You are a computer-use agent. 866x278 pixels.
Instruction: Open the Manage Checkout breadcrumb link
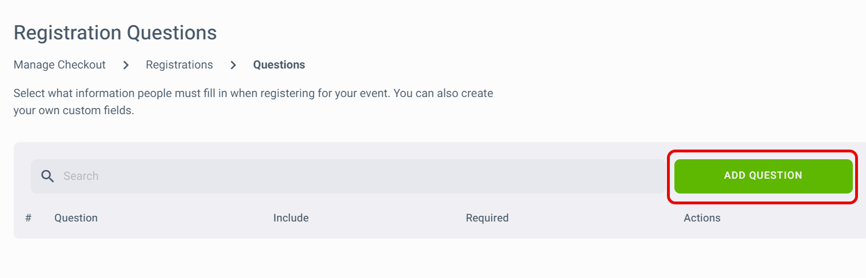pos(59,65)
